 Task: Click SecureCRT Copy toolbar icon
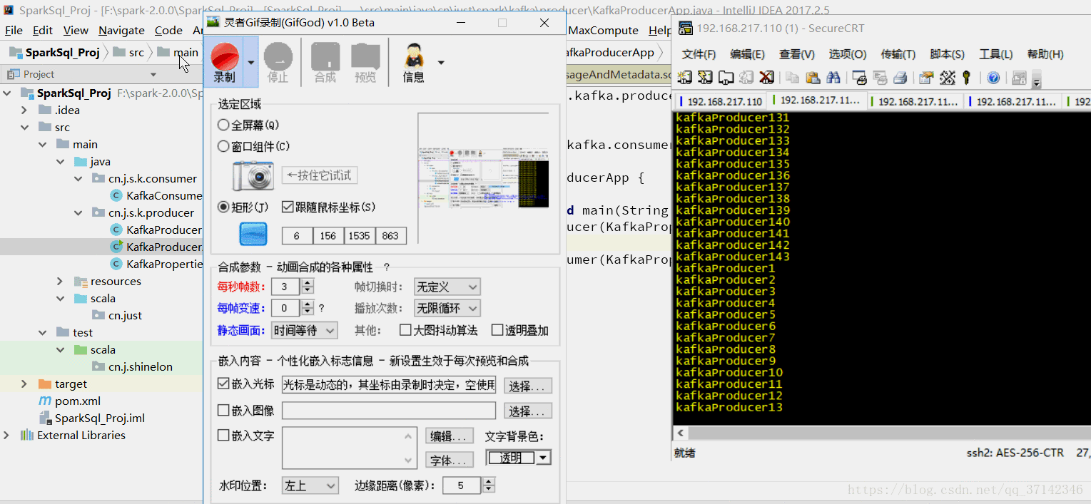[792, 78]
